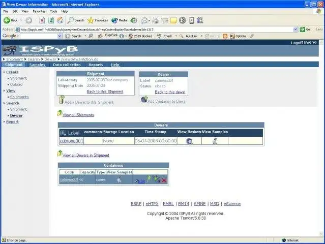Screen dimensions: 325x244
Task: Click the Go button next to address bar
Action: coord(305,29)
